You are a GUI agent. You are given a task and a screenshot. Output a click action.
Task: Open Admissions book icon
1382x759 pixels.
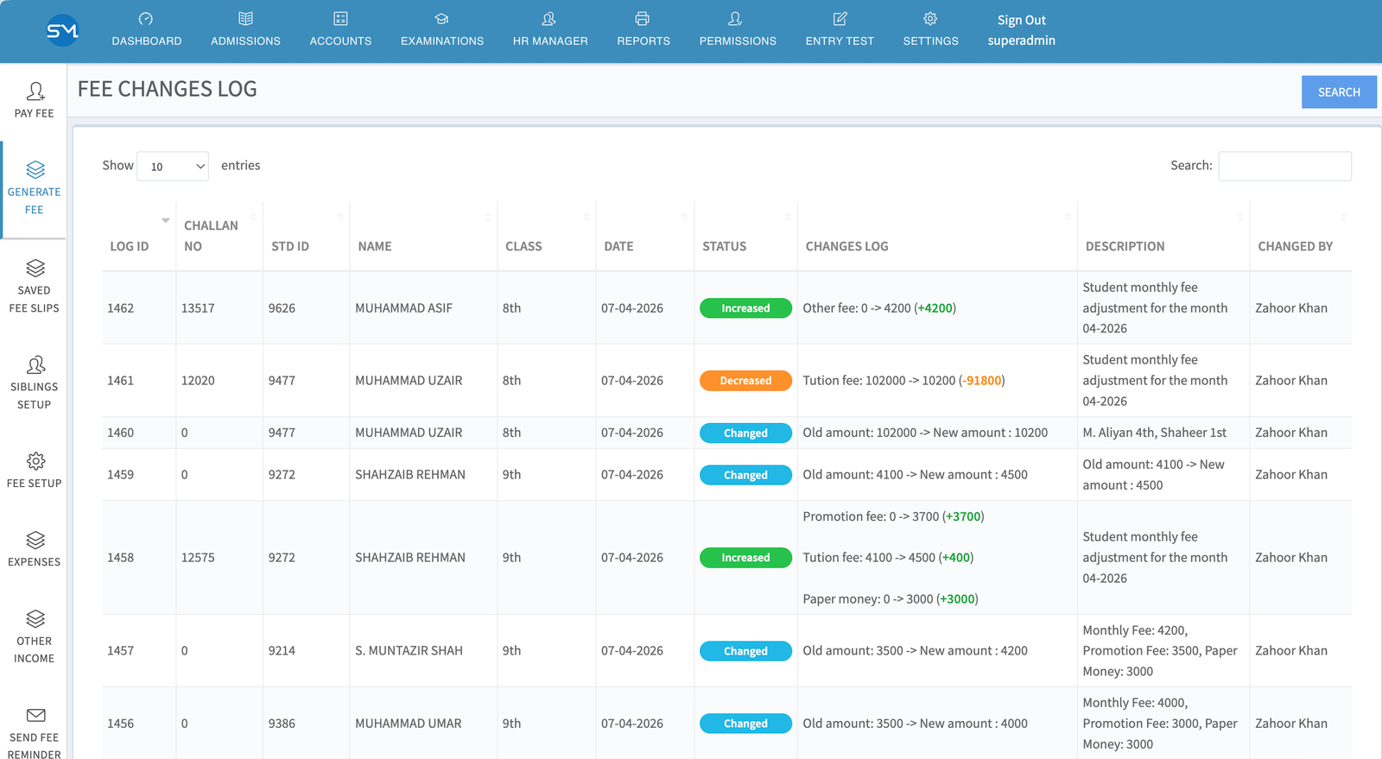click(x=245, y=19)
